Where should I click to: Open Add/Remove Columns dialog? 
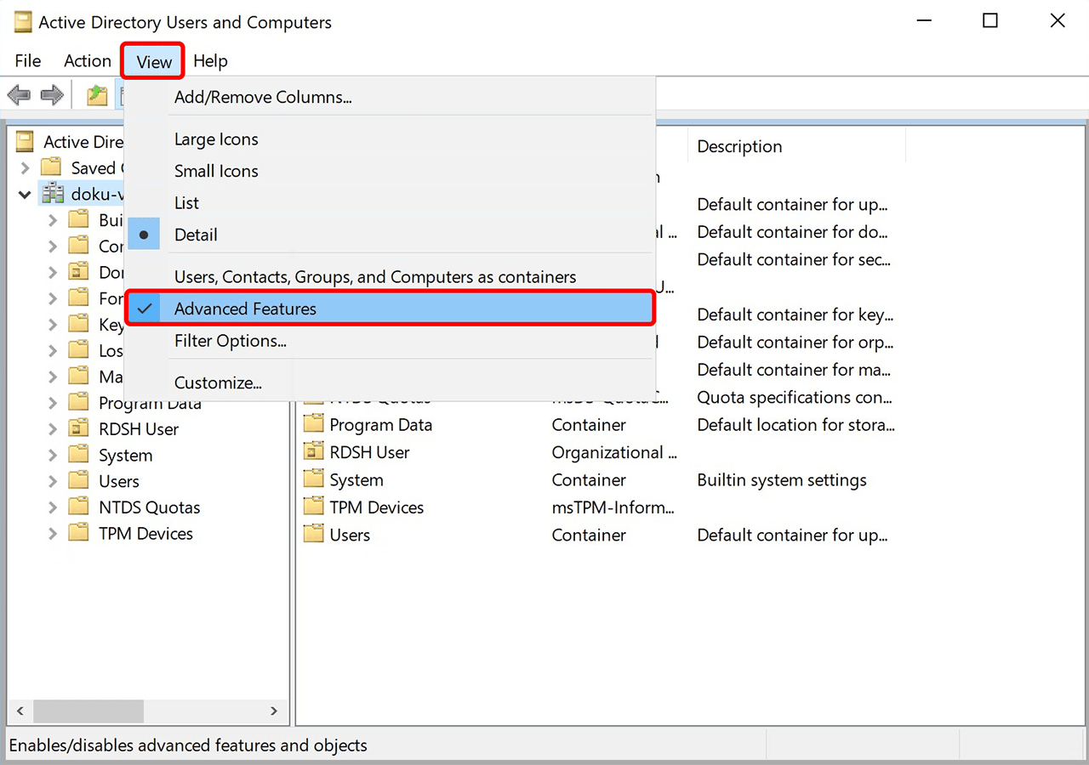[x=262, y=98]
